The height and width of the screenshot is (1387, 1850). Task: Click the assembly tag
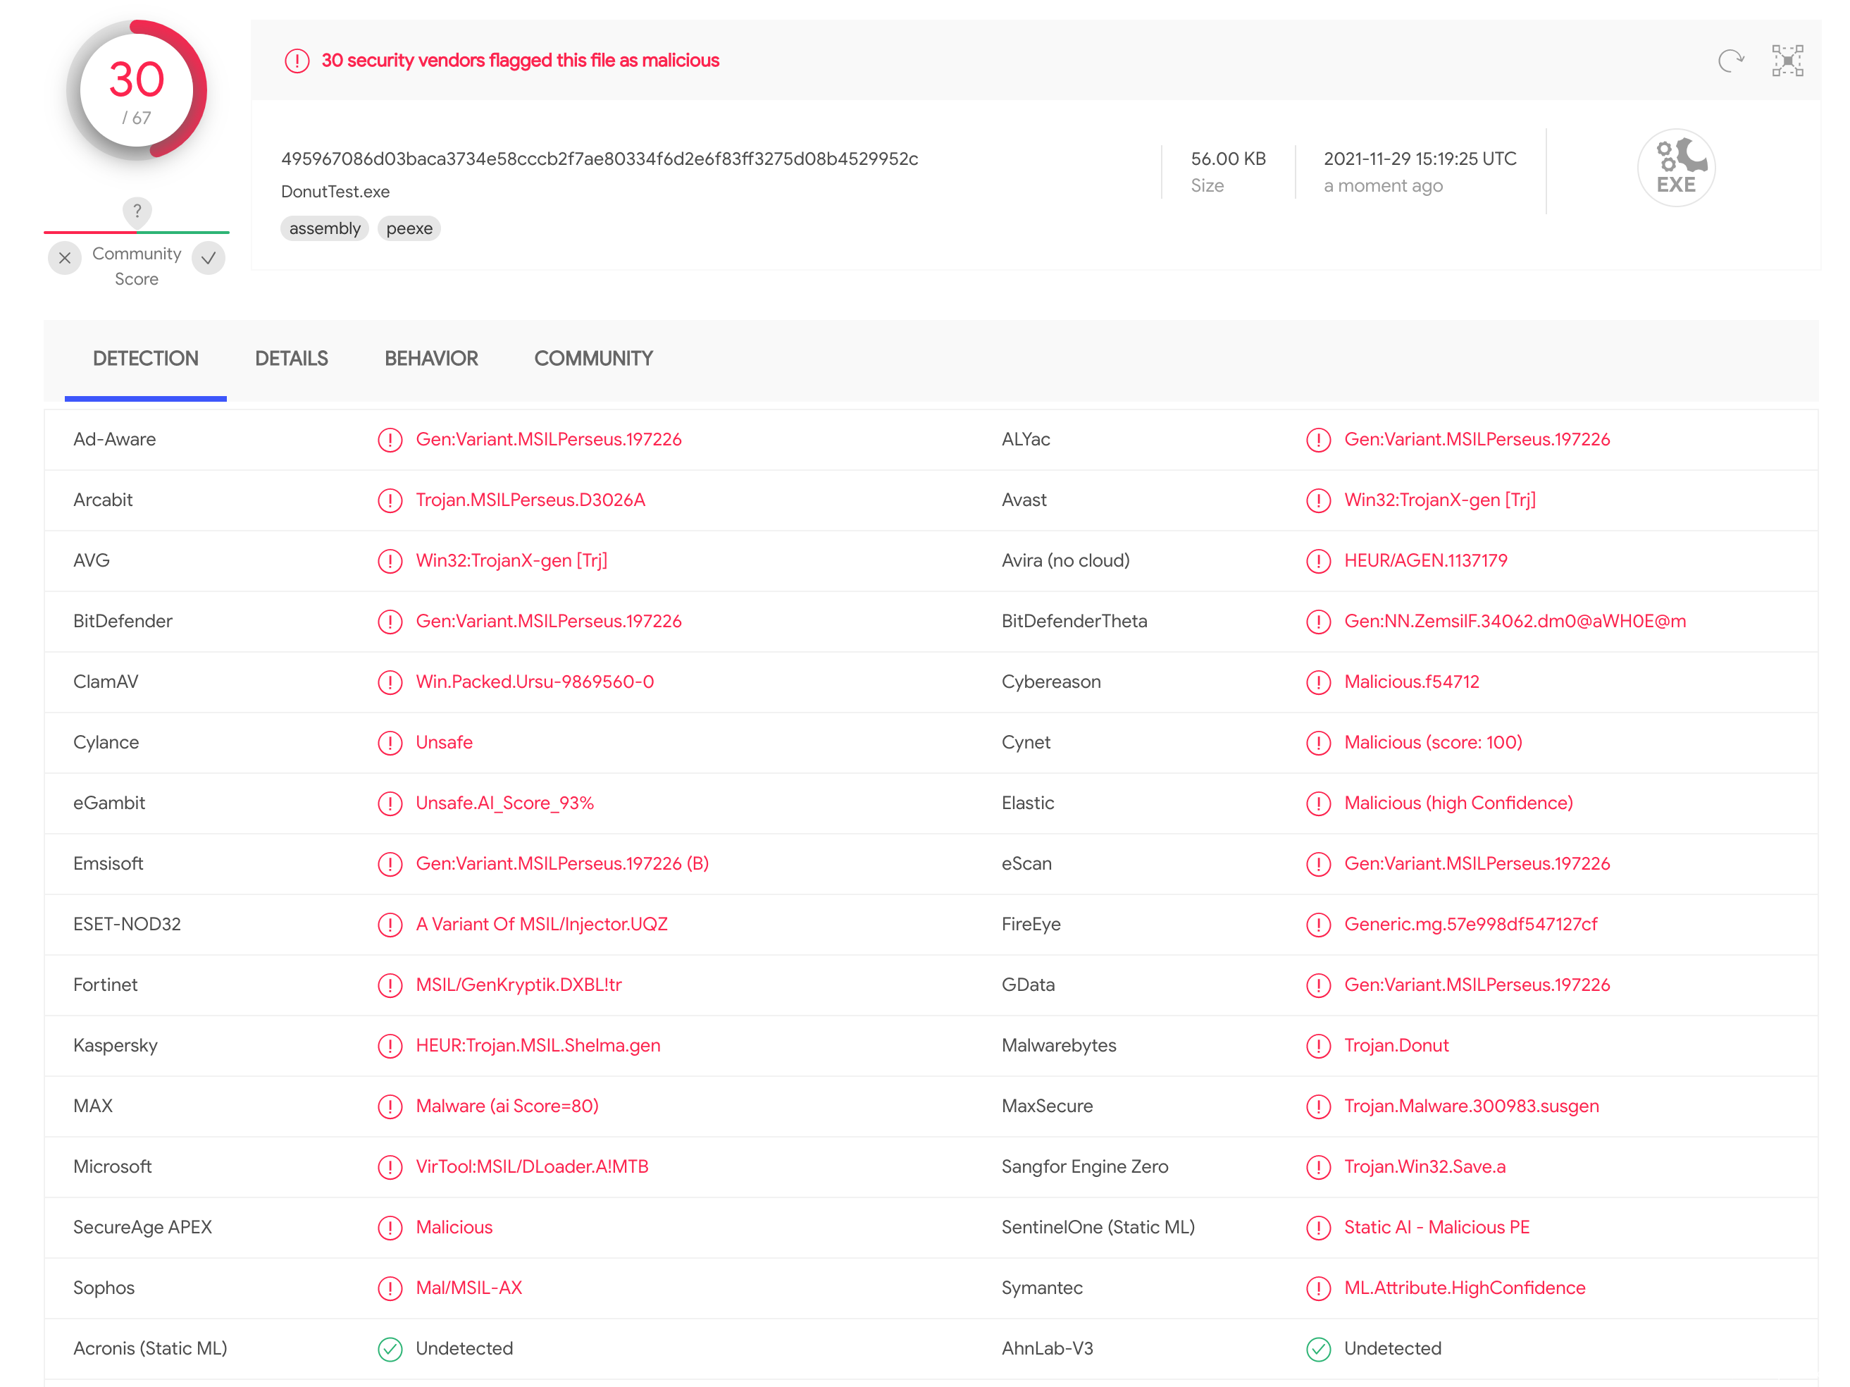click(x=325, y=228)
